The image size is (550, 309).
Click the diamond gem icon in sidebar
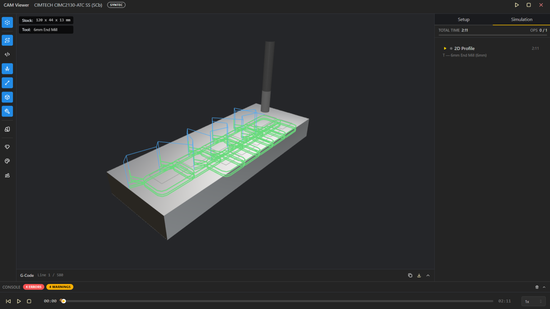(7, 147)
